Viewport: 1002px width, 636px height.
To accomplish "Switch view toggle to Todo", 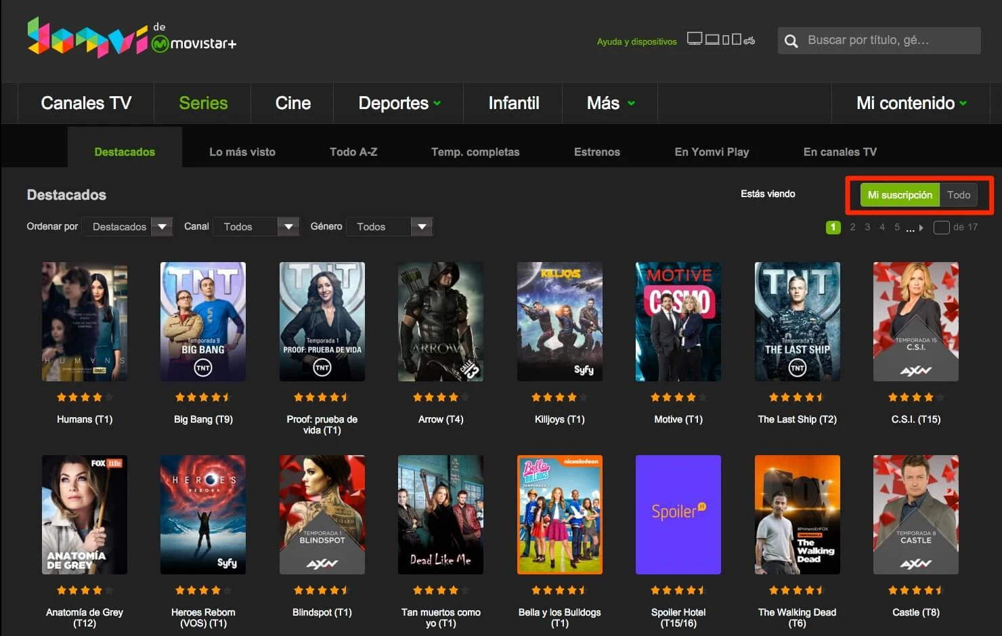I will (x=959, y=195).
